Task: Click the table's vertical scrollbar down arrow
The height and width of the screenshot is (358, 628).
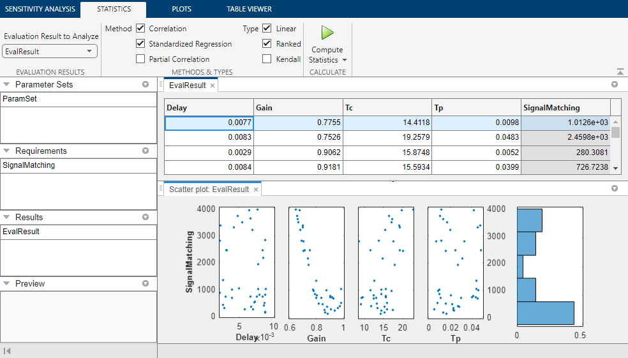Action: [x=616, y=168]
